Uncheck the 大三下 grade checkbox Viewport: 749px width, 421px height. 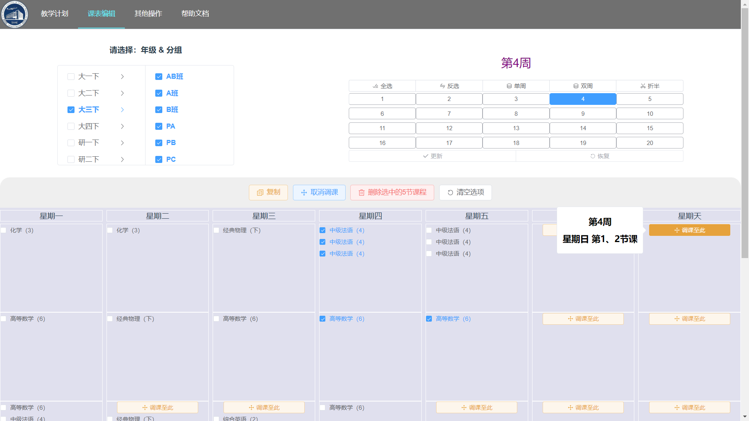click(x=71, y=110)
